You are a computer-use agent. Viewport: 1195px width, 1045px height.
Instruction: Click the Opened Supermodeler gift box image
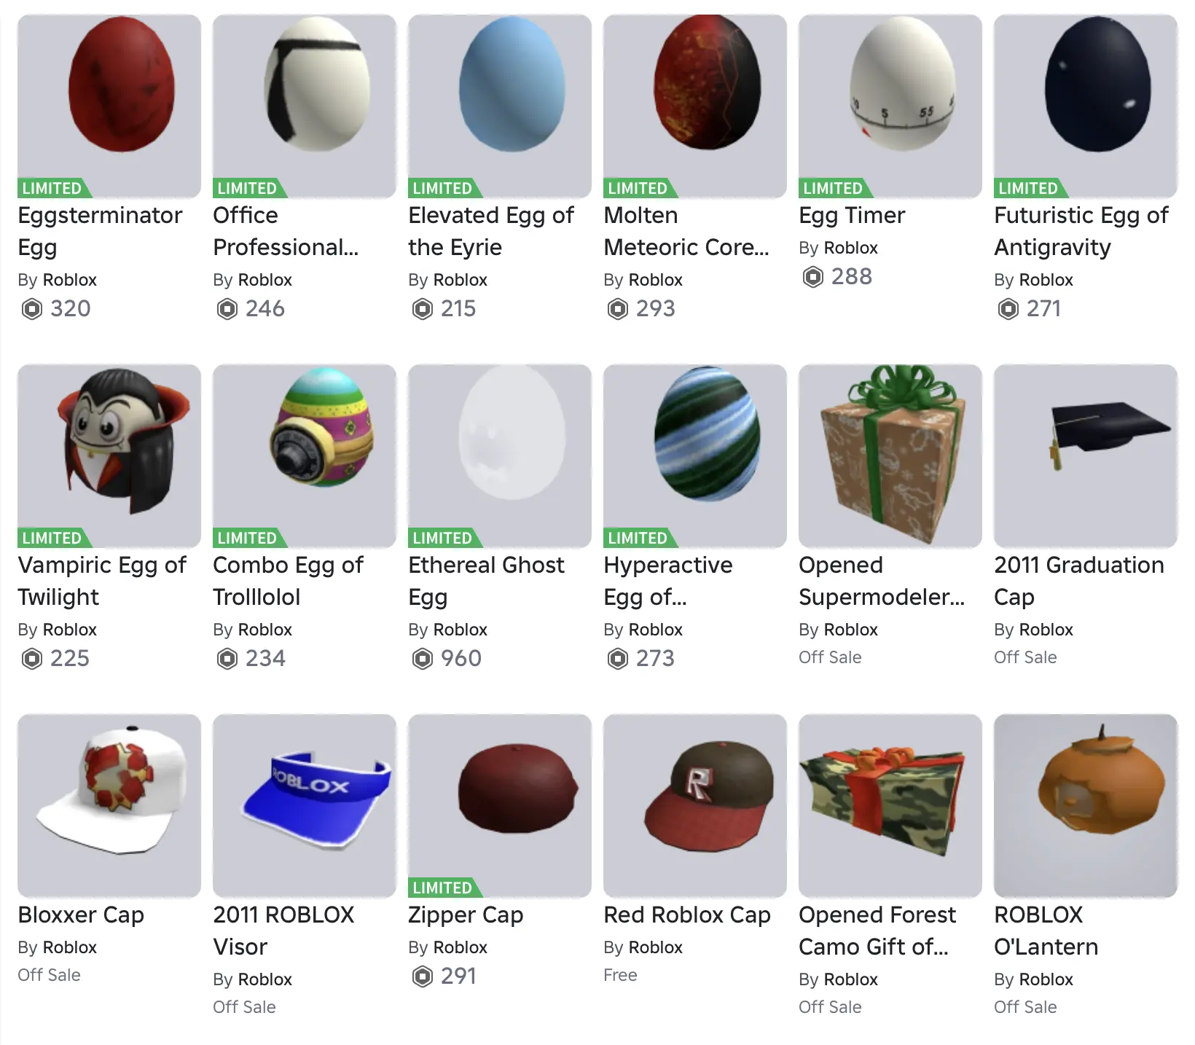(890, 456)
